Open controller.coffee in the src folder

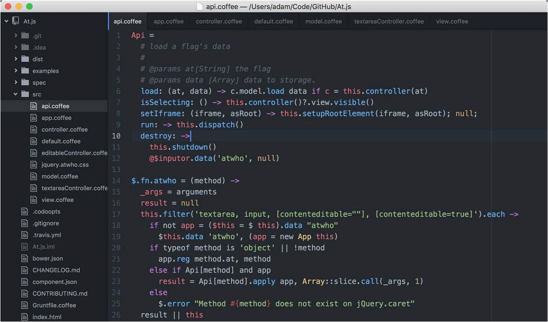click(x=64, y=130)
